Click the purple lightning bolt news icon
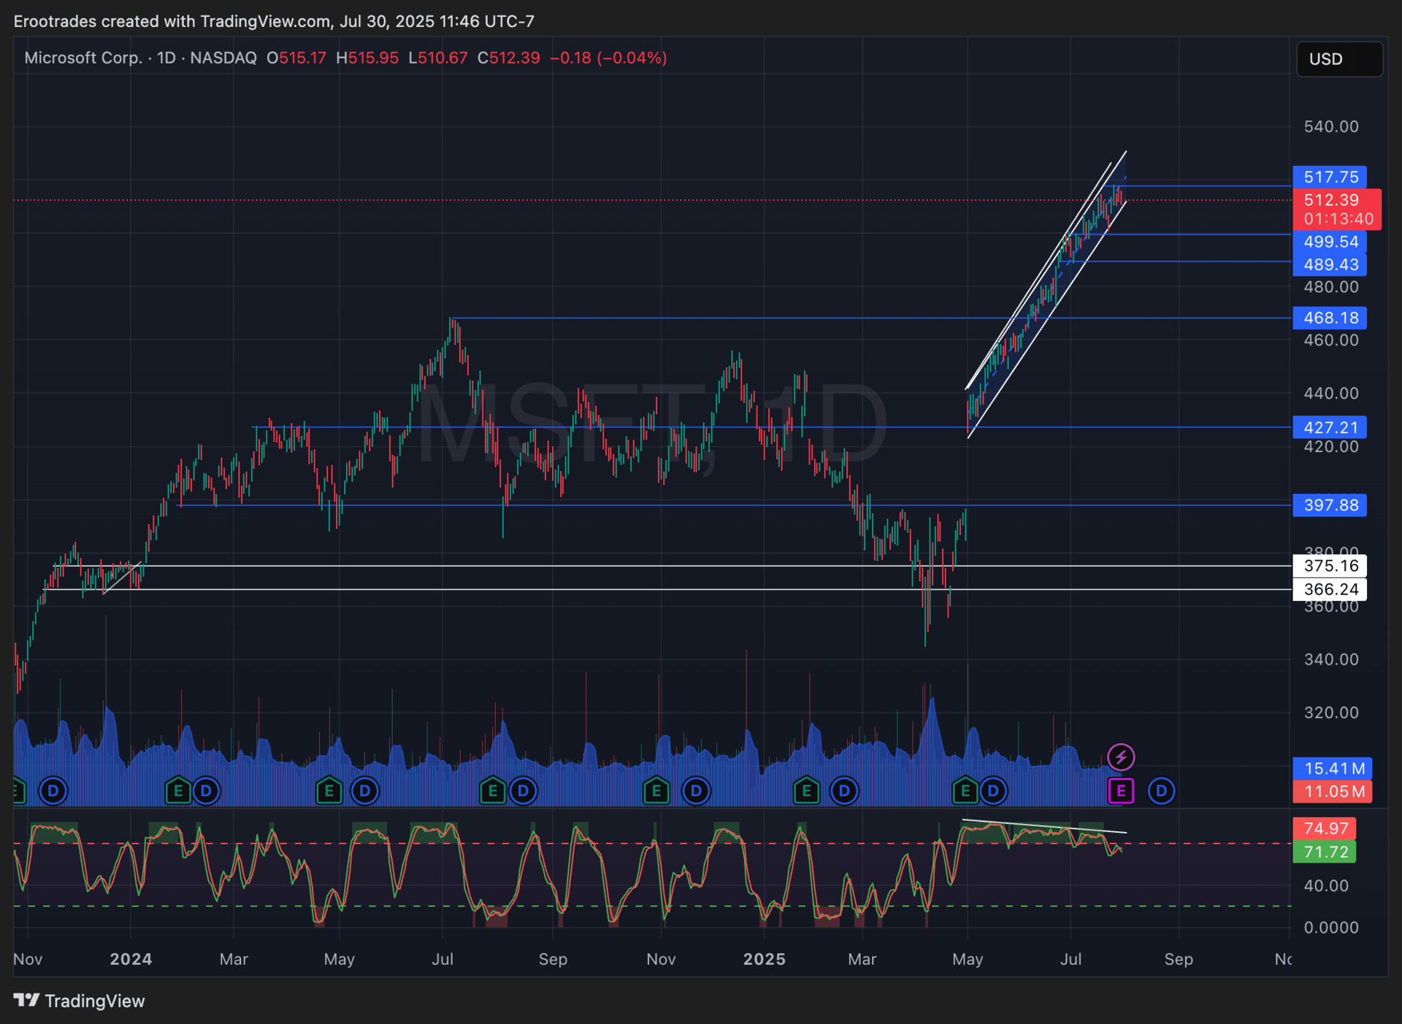This screenshot has width=1402, height=1024. coord(1121,757)
